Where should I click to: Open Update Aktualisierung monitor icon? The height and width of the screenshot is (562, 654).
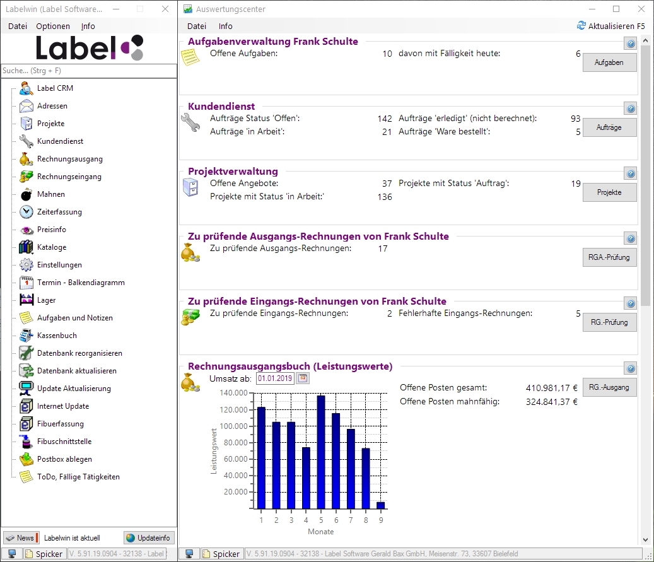(26, 389)
